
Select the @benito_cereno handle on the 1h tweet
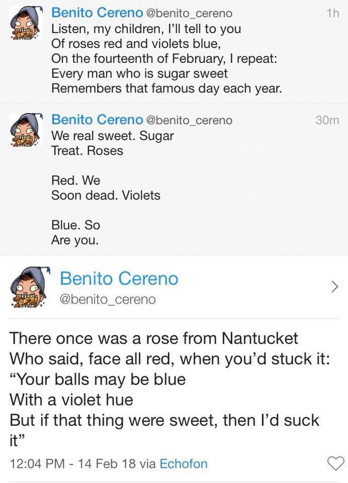point(189,12)
